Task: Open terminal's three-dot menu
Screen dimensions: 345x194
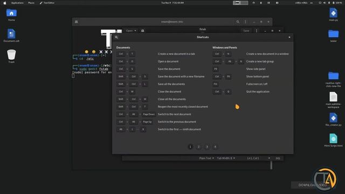Action: [x=245, y=22]
